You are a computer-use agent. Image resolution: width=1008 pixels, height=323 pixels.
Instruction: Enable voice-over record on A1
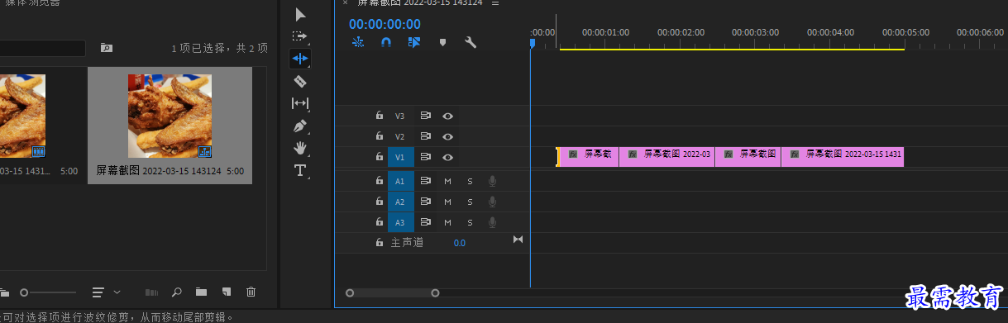pos(492,180)
